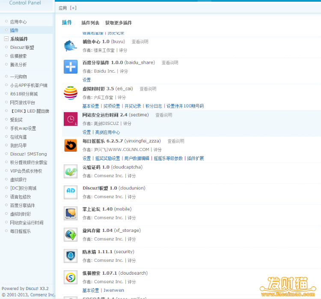Click the 百度分享插件 blue plus icon
Image resolution: width=321 pixels, height=299 pixels.
(x=71, y=67)
